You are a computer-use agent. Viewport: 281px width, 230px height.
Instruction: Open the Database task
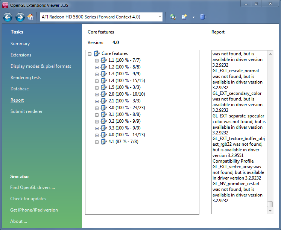coord(20,89)
